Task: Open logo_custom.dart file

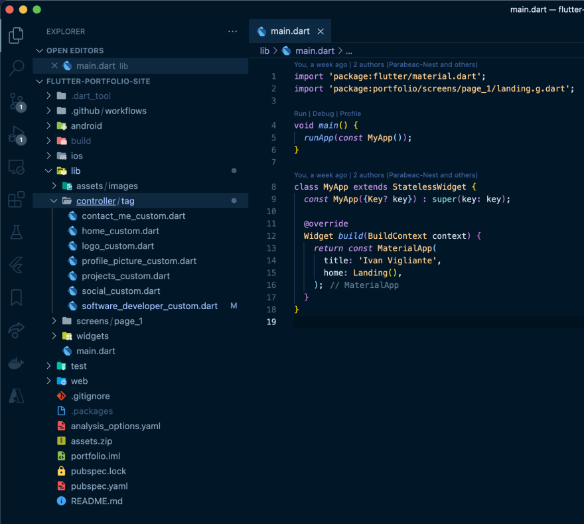Action: (117, 246)
